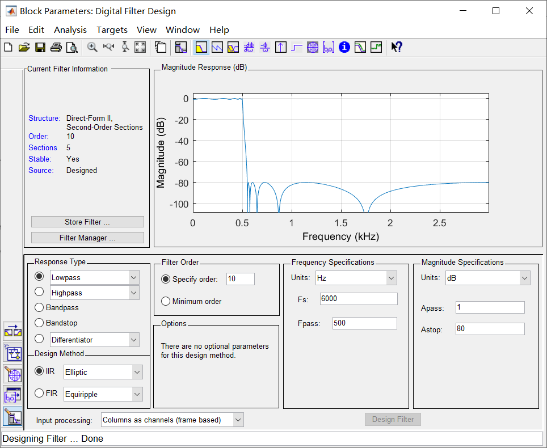Click the Apass input field

pos(490,307)
